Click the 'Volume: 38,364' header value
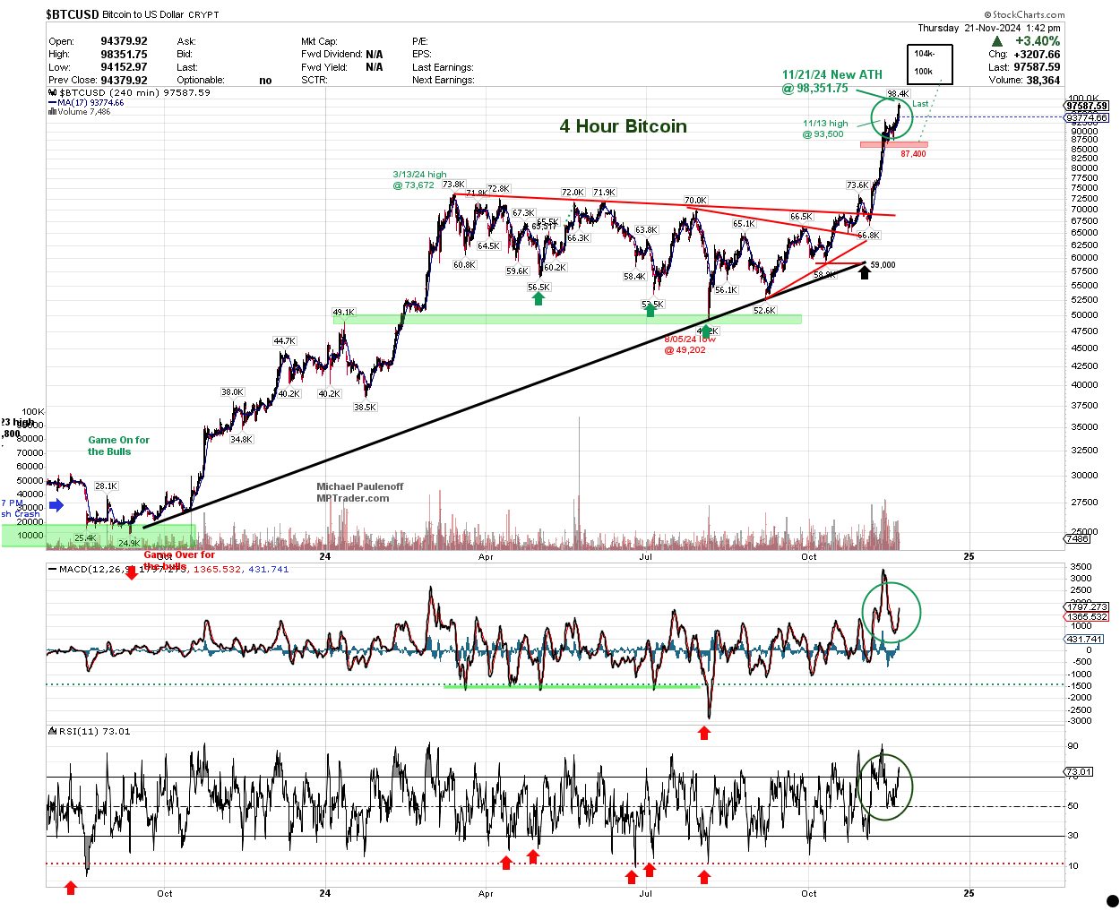1120x911 pixels. tap(1024, 80)
